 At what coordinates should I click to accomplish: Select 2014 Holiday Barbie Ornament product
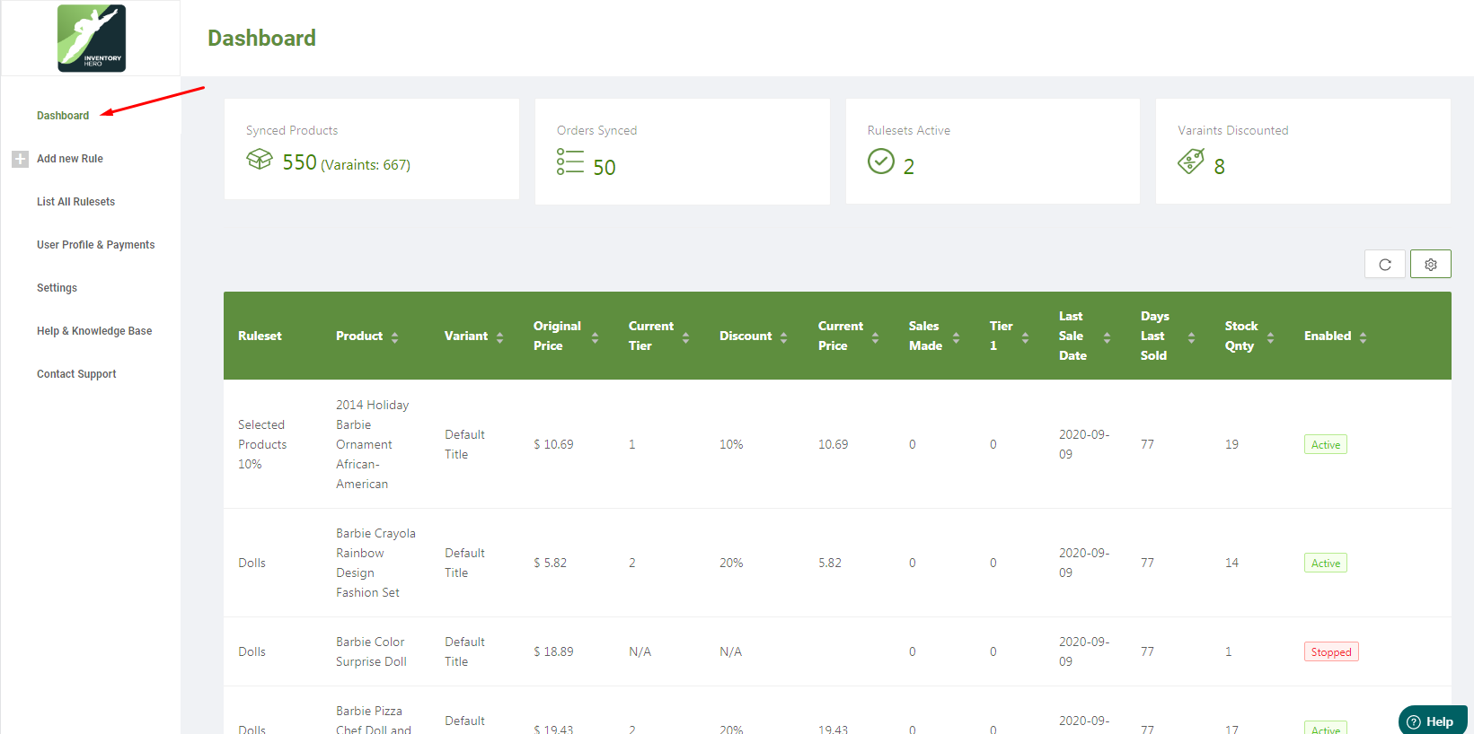tap(372, 444)
